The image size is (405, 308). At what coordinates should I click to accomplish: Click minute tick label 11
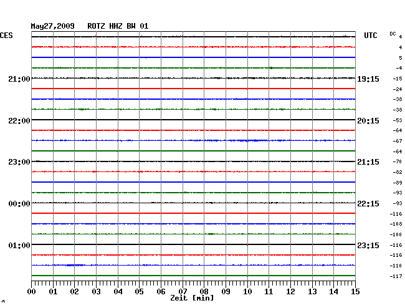(269, 292)
